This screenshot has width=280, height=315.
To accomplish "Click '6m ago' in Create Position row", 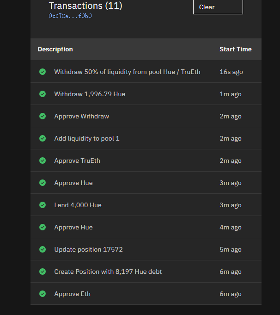I will (x=231, y=272).
